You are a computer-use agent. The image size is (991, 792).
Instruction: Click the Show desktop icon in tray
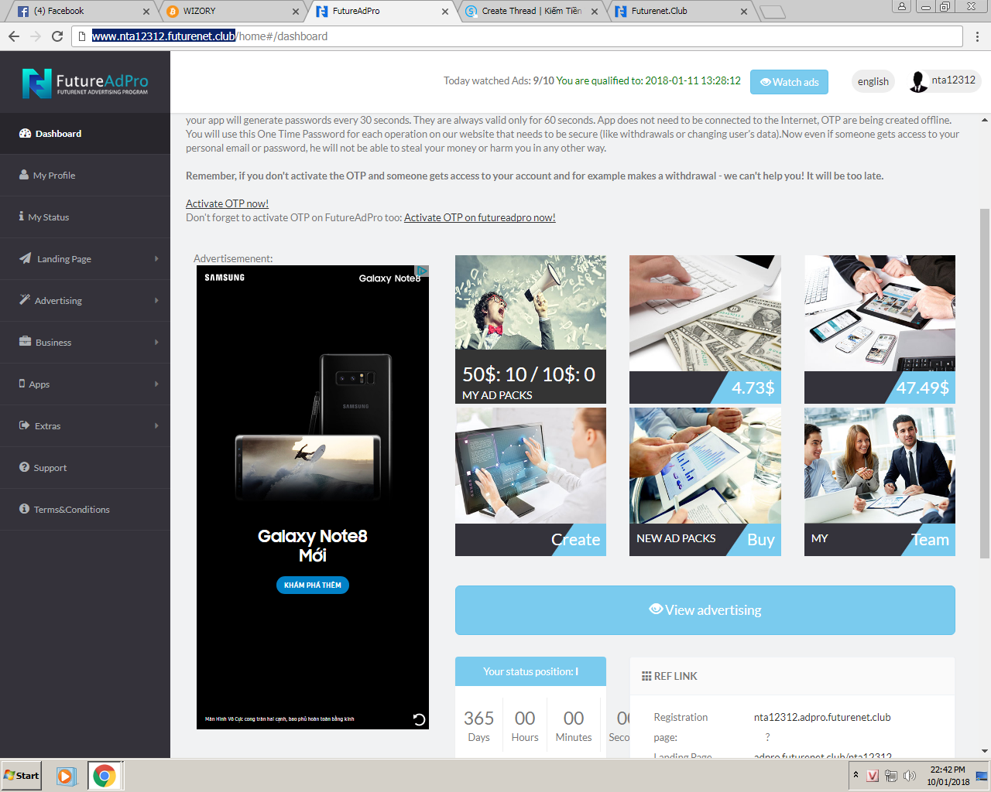tap(982, 776)
